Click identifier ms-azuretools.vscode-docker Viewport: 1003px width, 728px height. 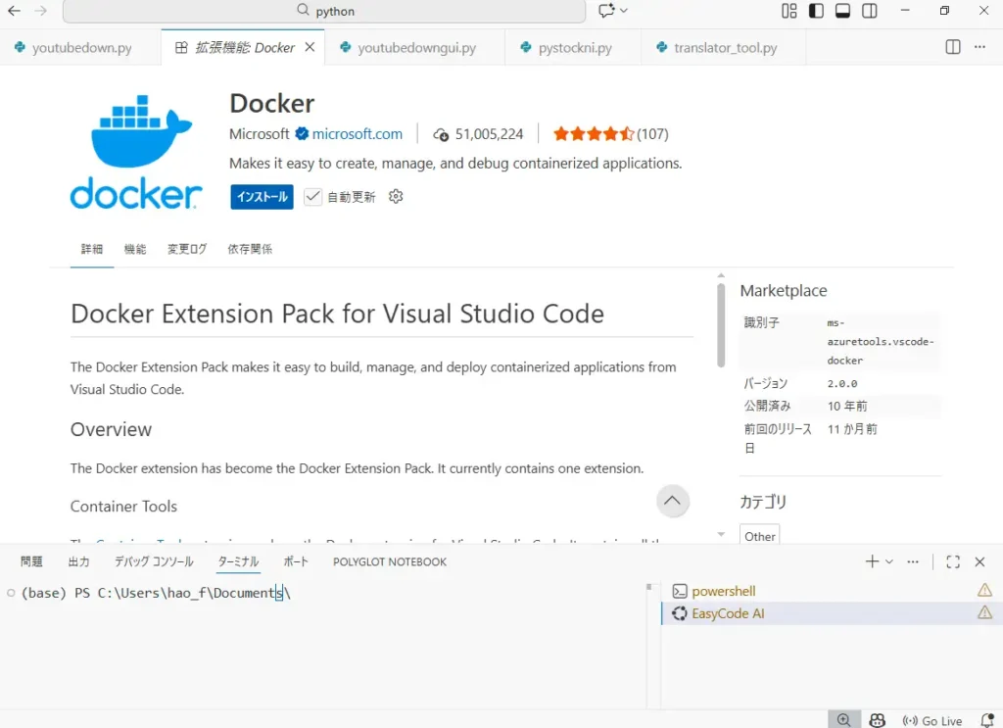tap(881, 342)
